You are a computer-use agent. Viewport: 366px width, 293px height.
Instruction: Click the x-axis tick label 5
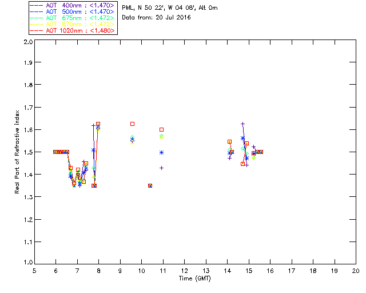(x=34, y=271)
